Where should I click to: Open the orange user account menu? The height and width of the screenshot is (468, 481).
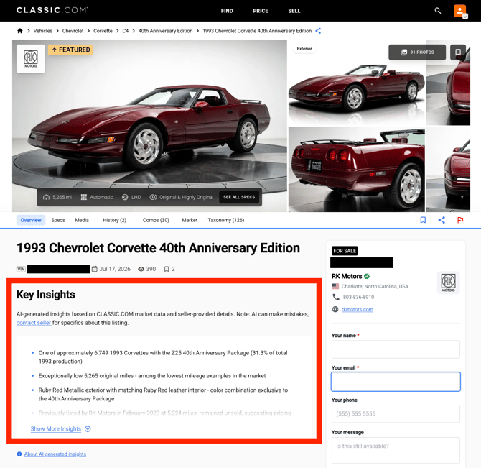point(460,11)
